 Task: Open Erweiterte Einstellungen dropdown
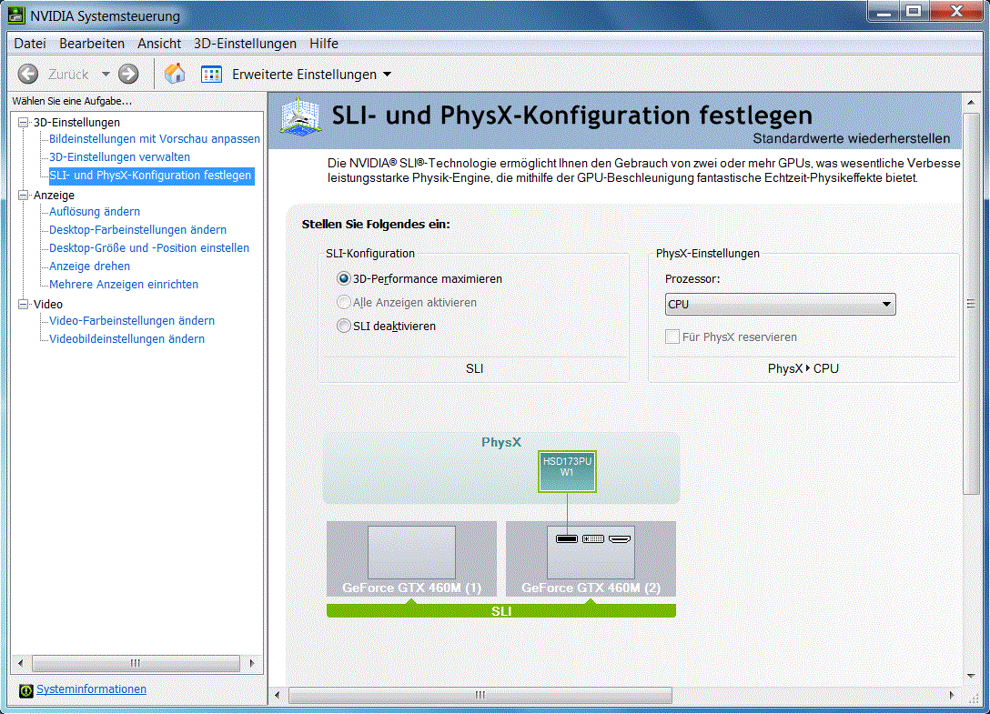[312, 75]
